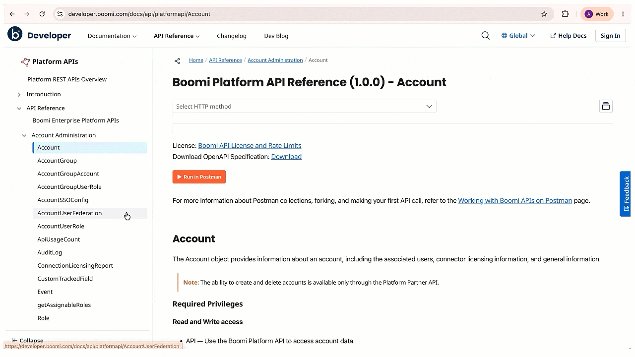
Task: Select AccountSSOConfig in the sidebar
Action: pyautogui.click(x=63, y=200)
